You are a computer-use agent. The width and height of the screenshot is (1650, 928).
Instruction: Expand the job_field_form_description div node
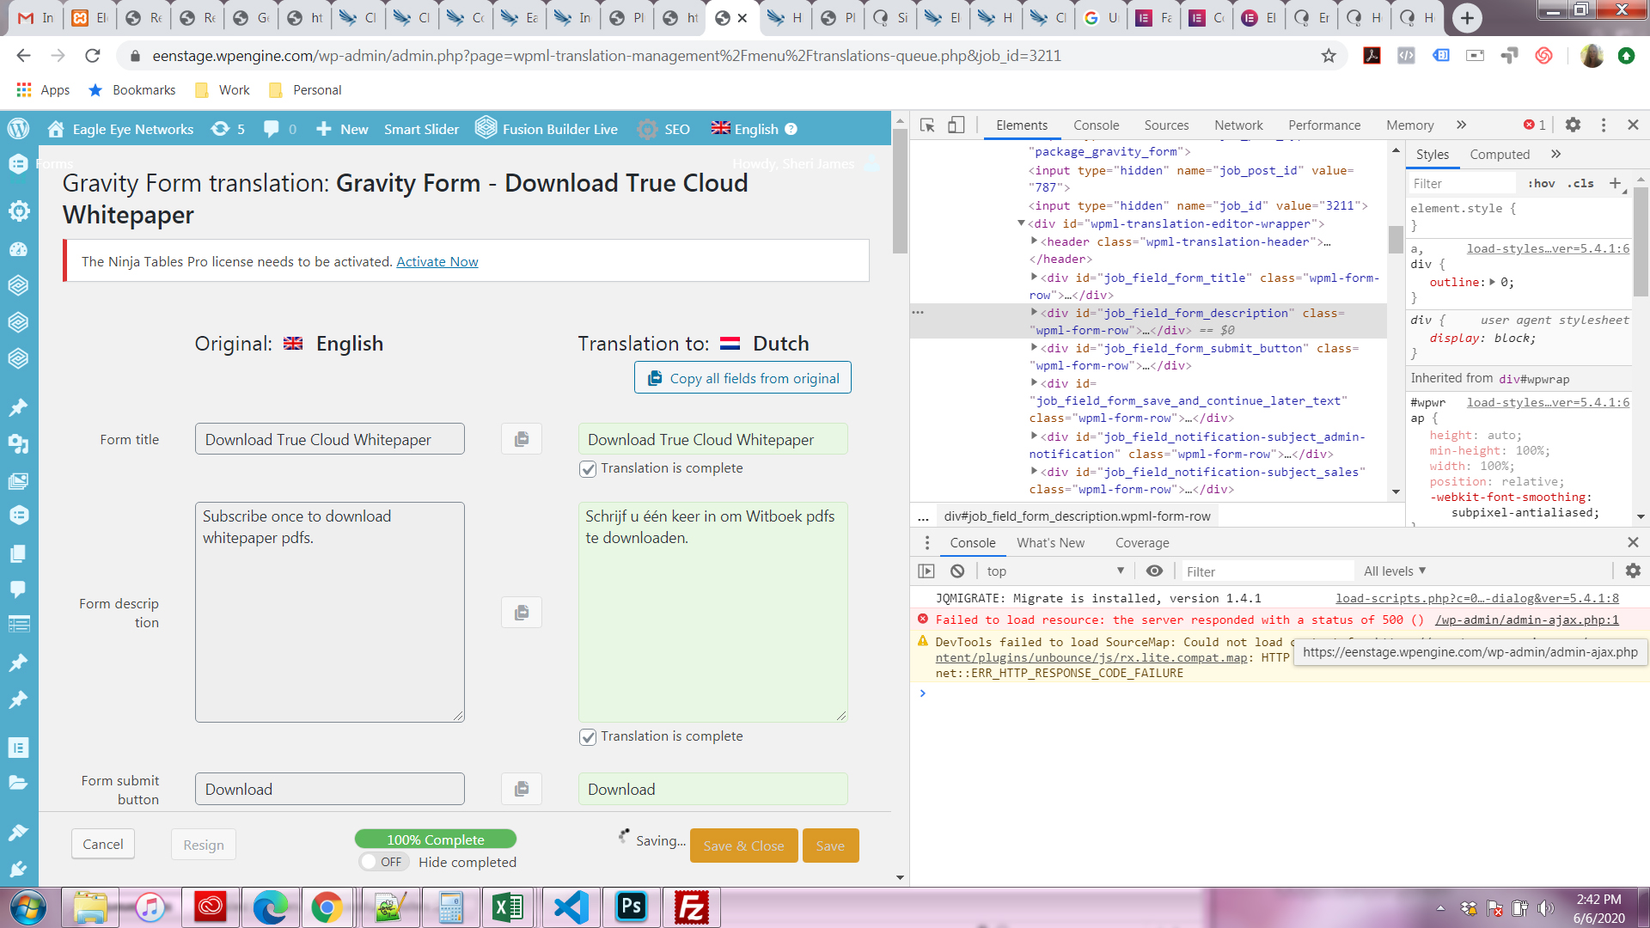[1034, 313]
